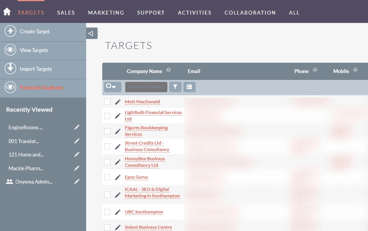Image resolution: width=368 pixels, height=231 pixels.
Task: Tick the HoneyBee Business Consultancy checkbox
Action: coord(107,162)
